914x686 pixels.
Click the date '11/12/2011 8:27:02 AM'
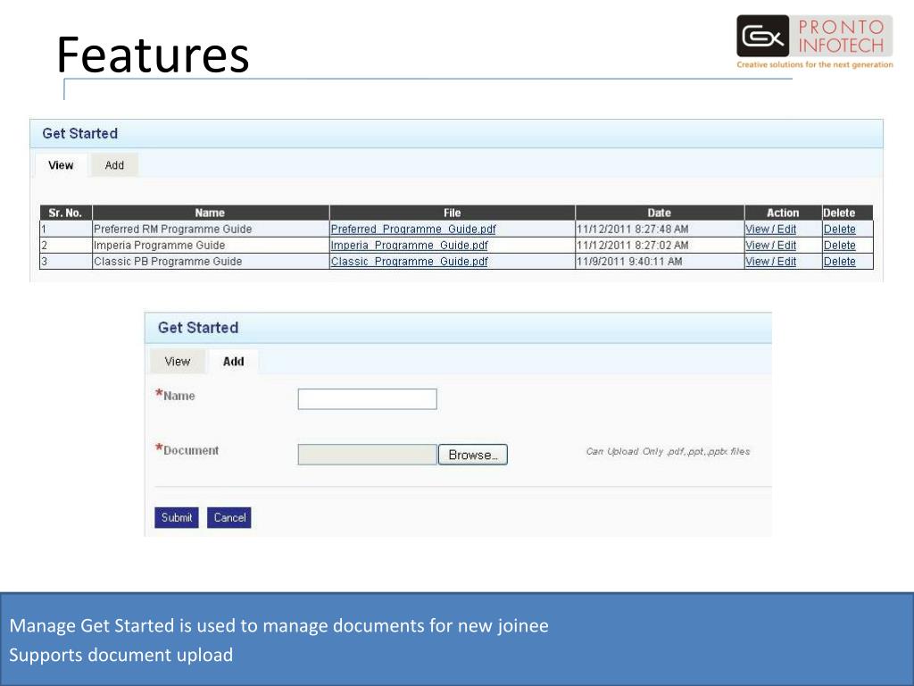coord(633,246)
